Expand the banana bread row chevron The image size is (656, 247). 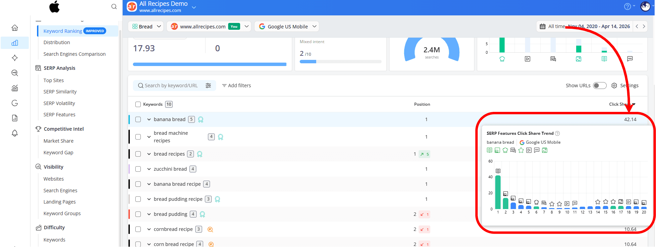tap(149, 119)
